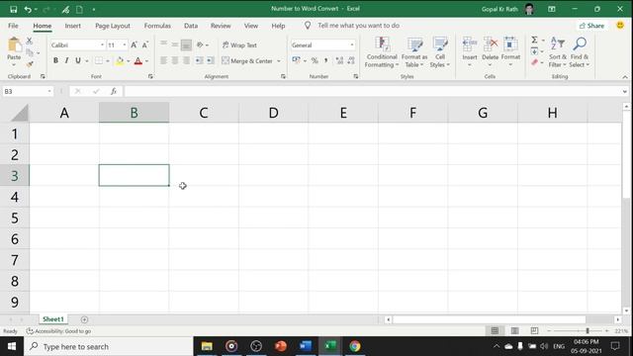Click the Format cells button

pos(510,52)
